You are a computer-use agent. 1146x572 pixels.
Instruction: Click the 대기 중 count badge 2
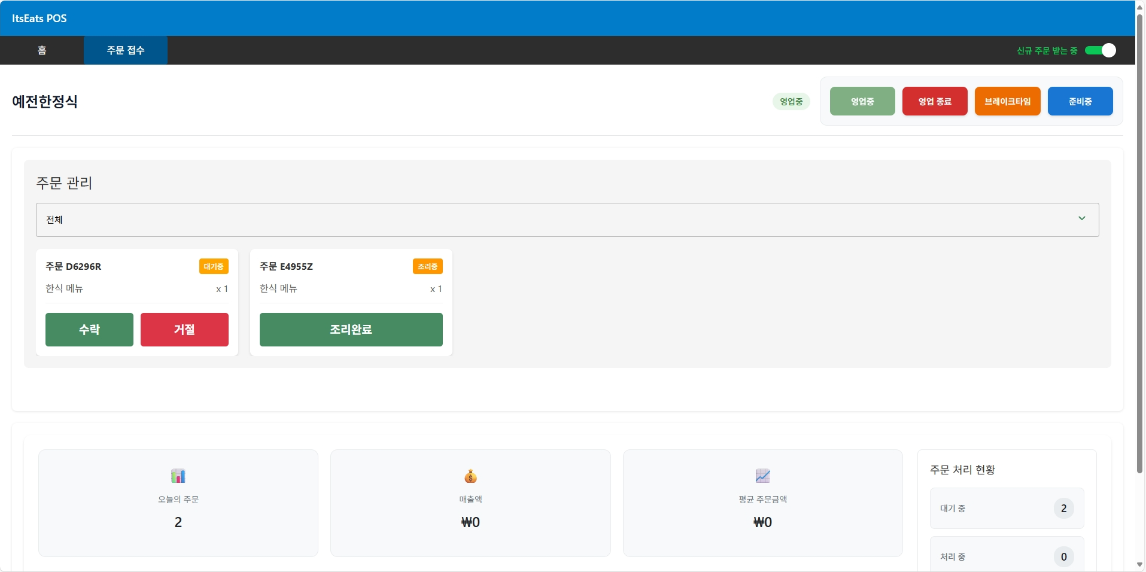pyautogui.click(x=1064, y=509)
